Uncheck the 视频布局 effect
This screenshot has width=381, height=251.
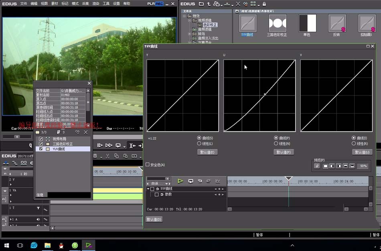click(41, 139)
